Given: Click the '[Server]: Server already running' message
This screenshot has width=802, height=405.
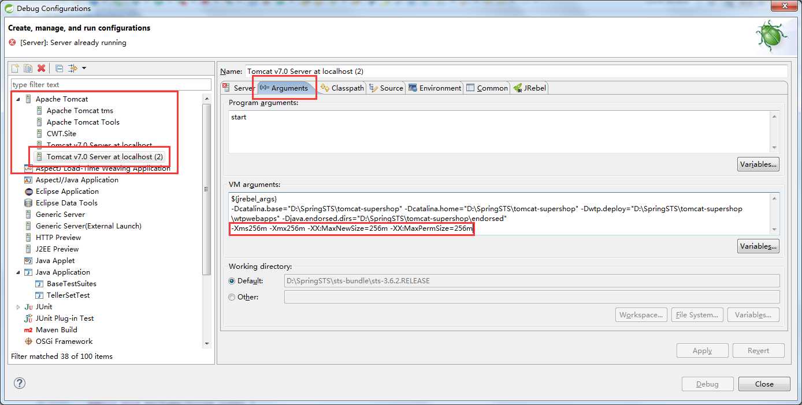Looking at the screenshot, I should (x=73, y=43).
